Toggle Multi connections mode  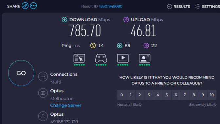tap(56, 82)
